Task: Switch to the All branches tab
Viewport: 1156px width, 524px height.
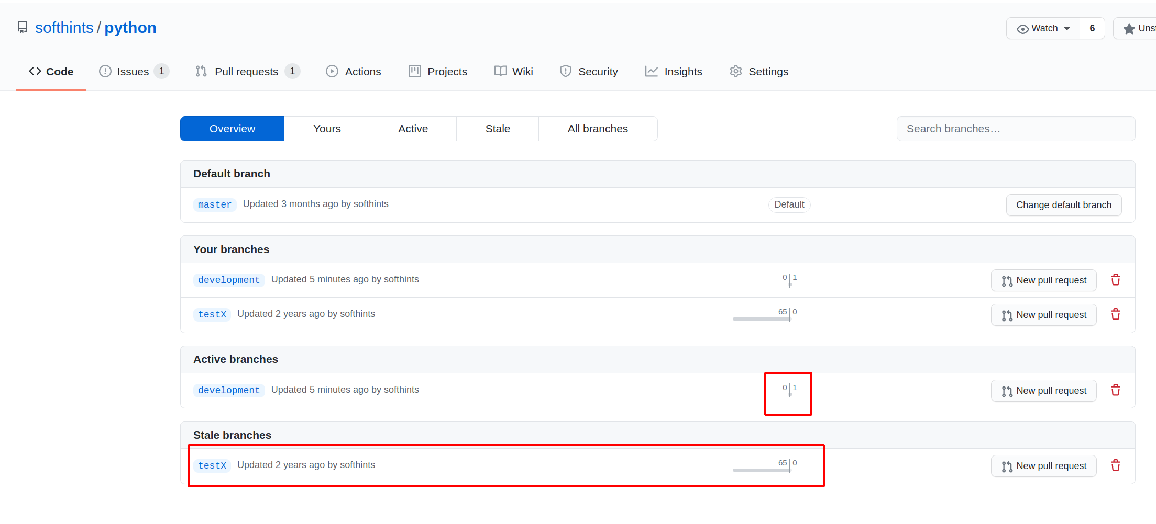Action: tap(598, 128)
